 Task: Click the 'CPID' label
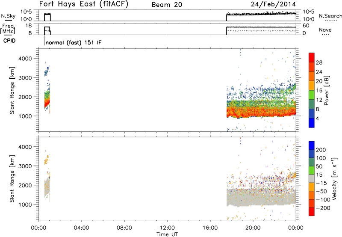[x=9, y=41]
